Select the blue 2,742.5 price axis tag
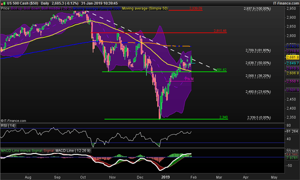Screen dimensions: 300x180 [292, 46]
